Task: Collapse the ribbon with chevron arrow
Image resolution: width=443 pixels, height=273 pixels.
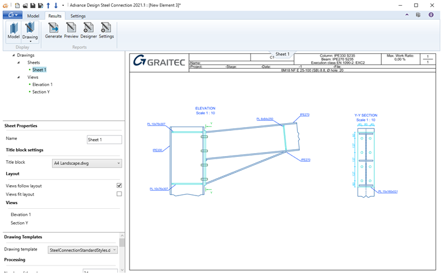Action: (x=408, y=15)
